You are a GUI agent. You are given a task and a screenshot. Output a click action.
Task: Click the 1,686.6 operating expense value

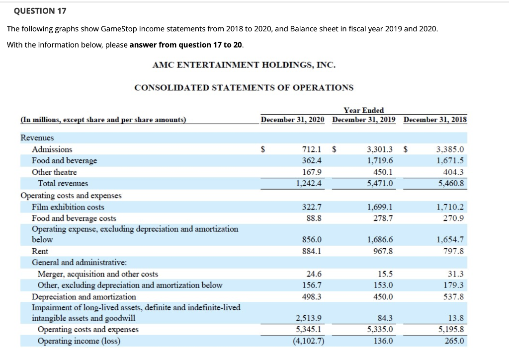pyautogui.click(x=380, y=239)
